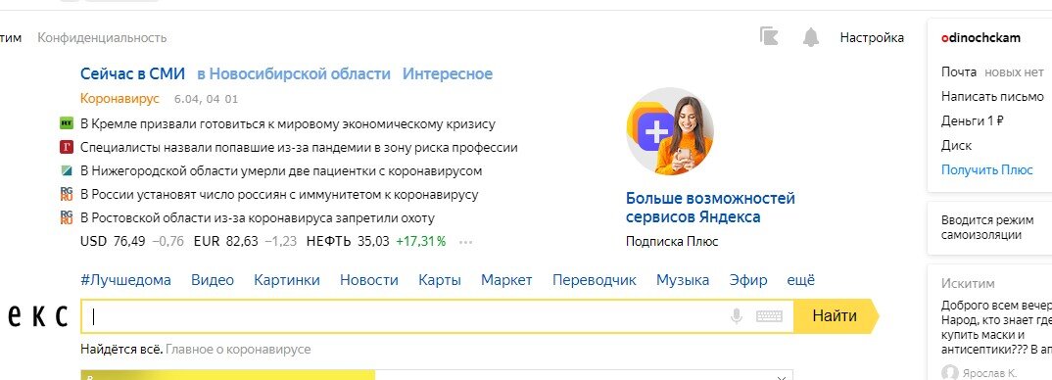Read headline about professions in pandemic risk zone

point(299,148)
